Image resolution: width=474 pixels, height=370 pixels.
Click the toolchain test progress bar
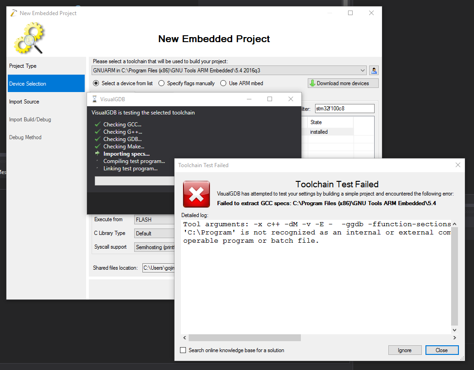pos(135,181)
